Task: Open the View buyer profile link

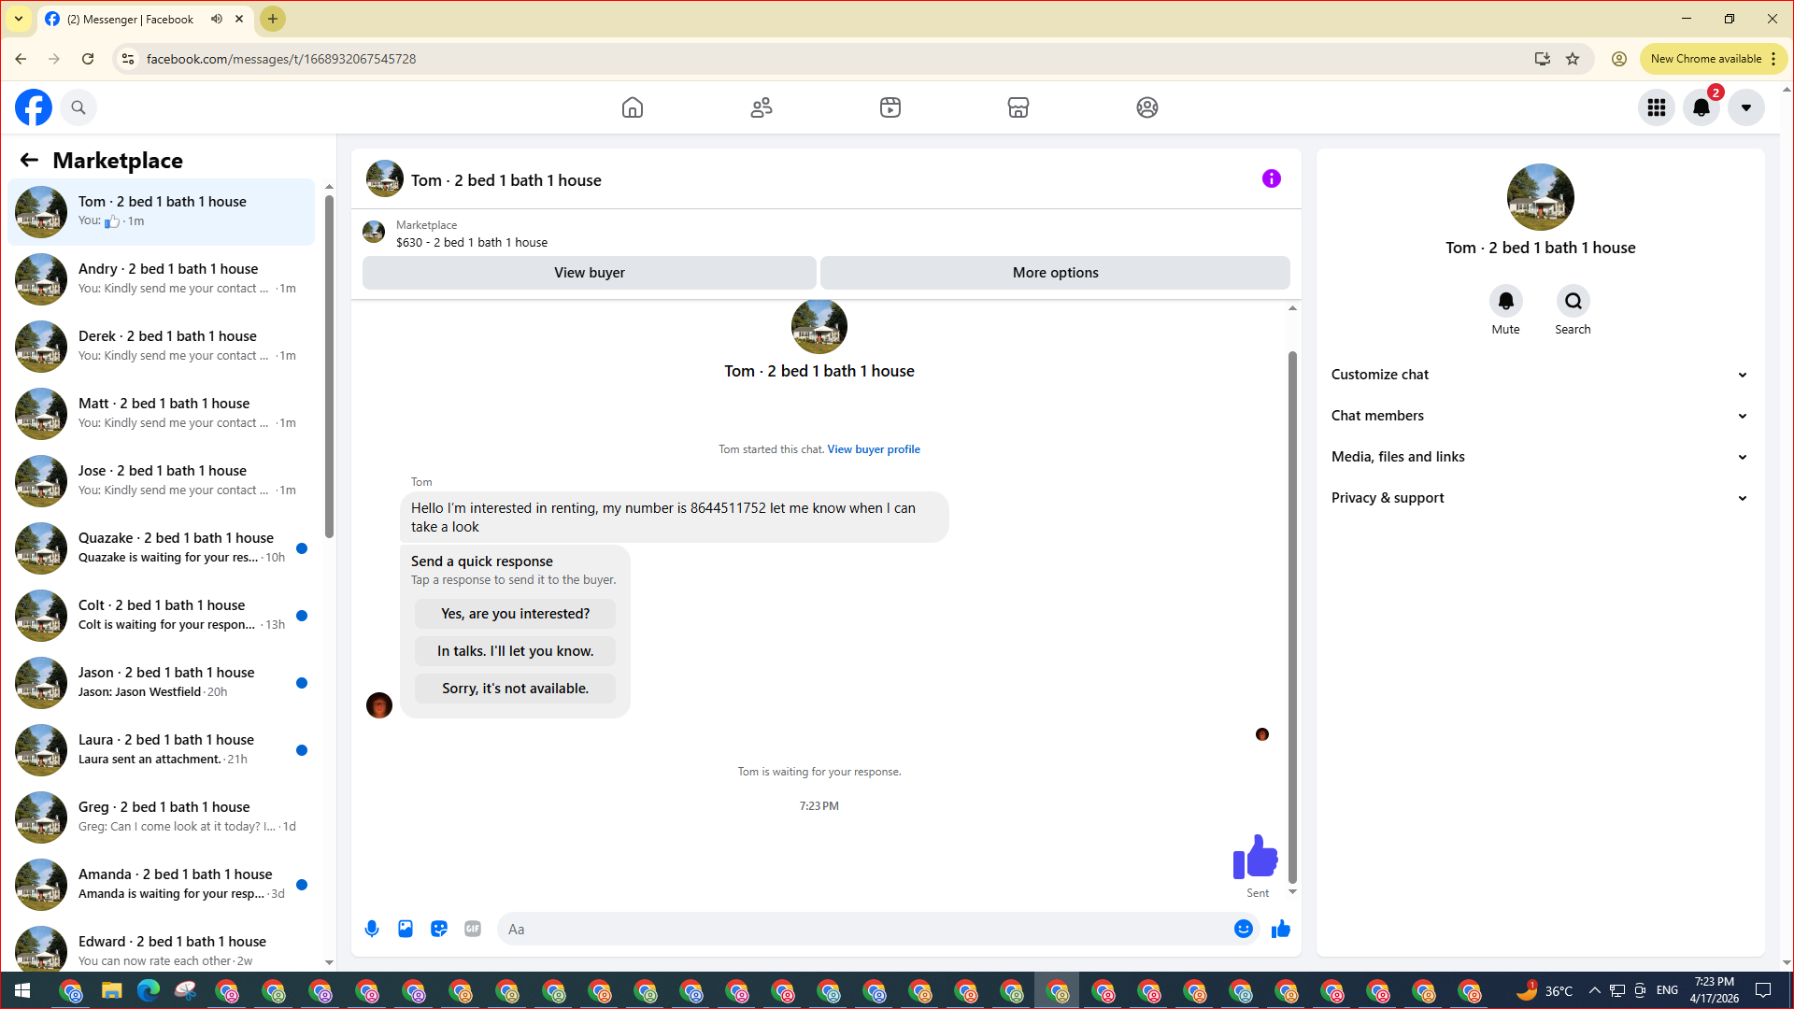Action: click(x=873, y=449)
